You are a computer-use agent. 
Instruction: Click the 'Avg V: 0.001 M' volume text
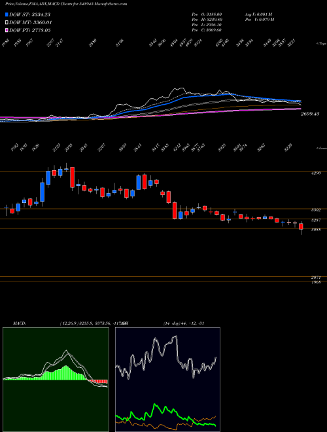(258, 14)
